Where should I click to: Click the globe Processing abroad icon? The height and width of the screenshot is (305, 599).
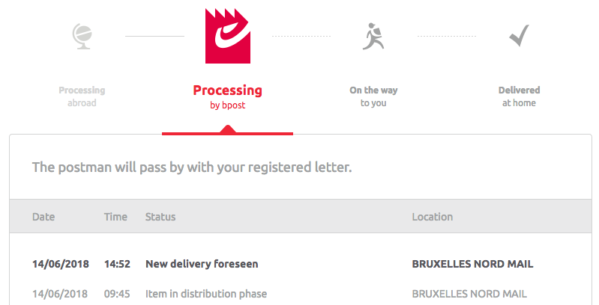coord(82,36)
